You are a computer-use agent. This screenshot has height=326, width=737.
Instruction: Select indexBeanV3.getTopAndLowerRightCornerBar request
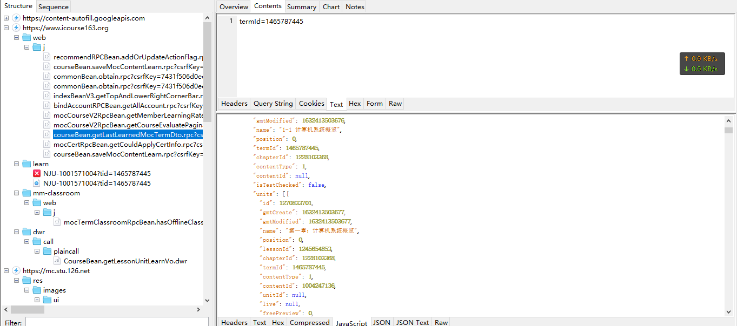point(128,96)
